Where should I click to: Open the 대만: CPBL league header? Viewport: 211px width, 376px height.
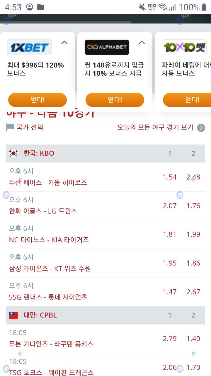[40, 315]
